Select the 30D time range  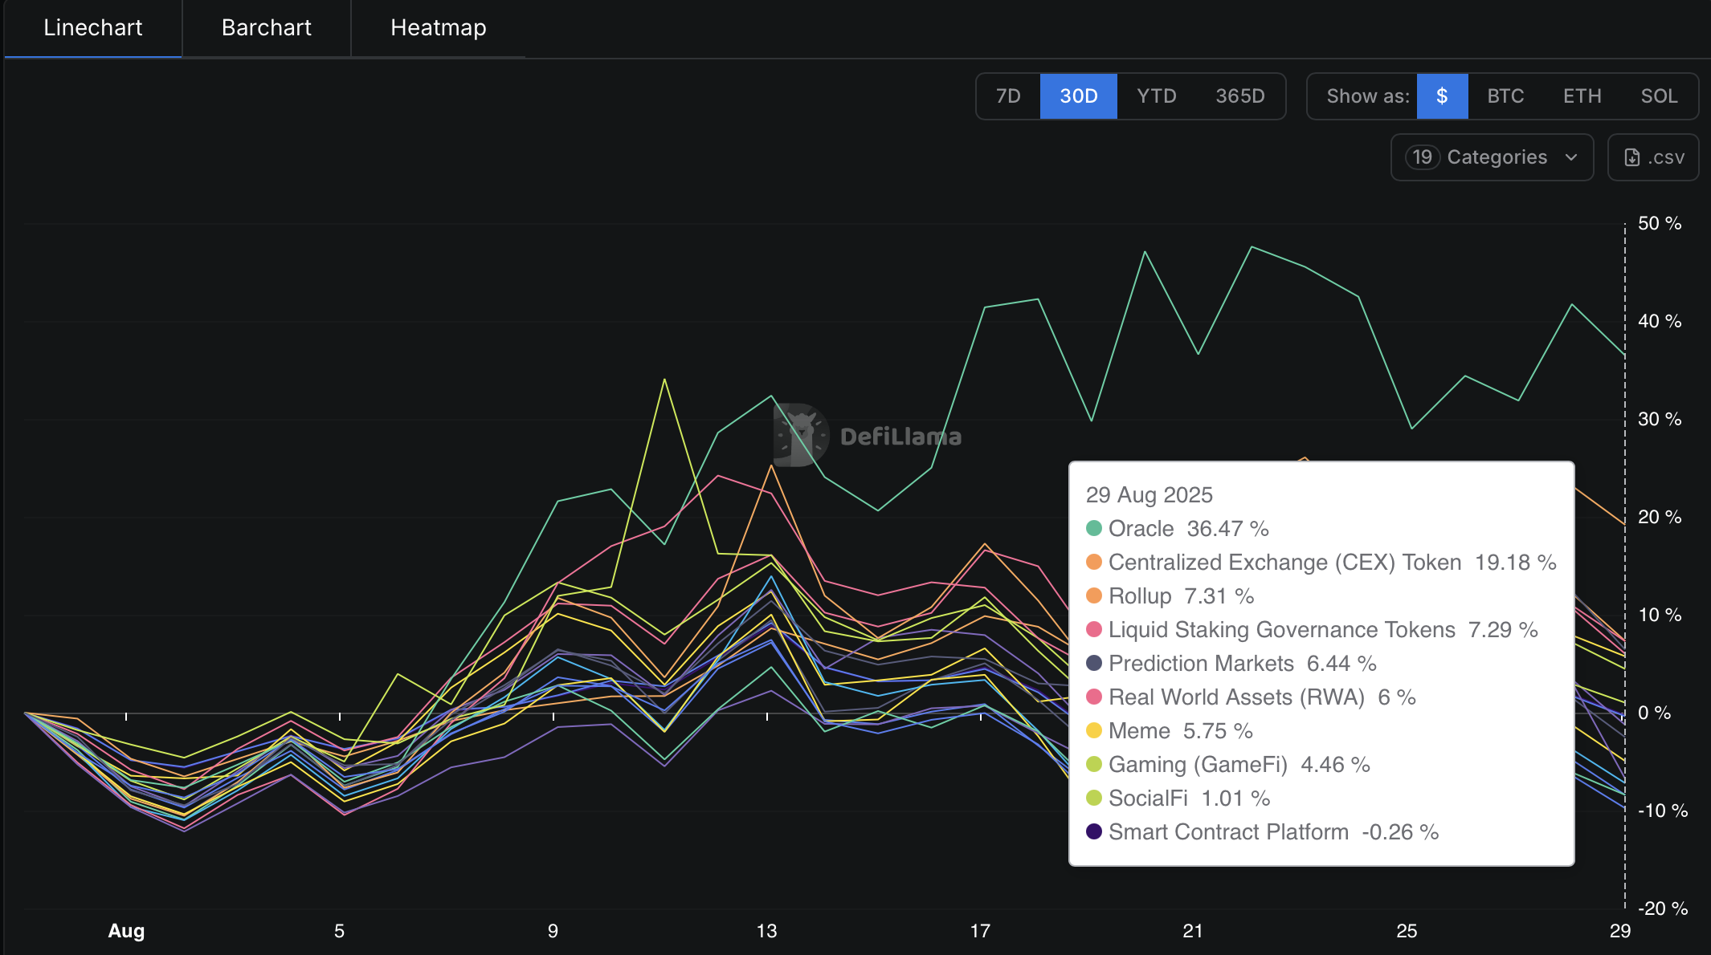(x=1078, y=96)
